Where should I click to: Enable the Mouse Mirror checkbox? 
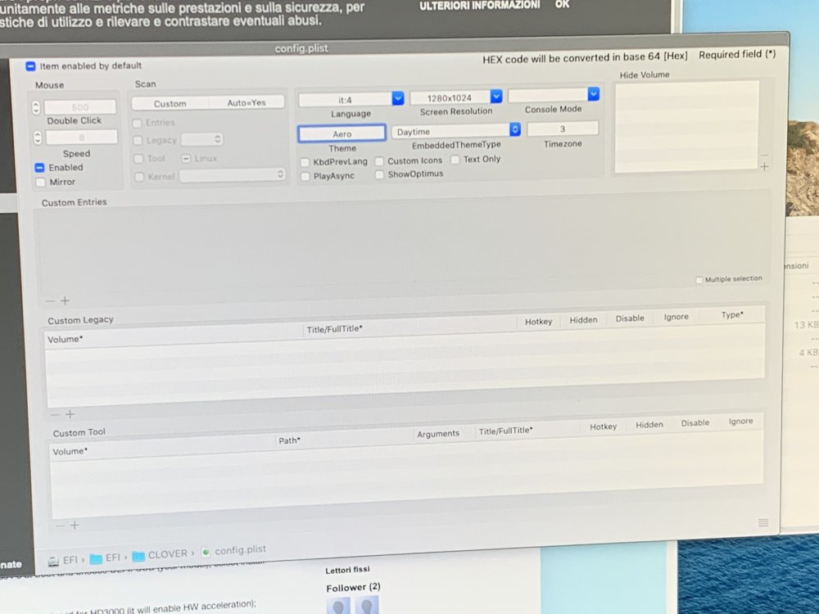click(x=41, y=183)
